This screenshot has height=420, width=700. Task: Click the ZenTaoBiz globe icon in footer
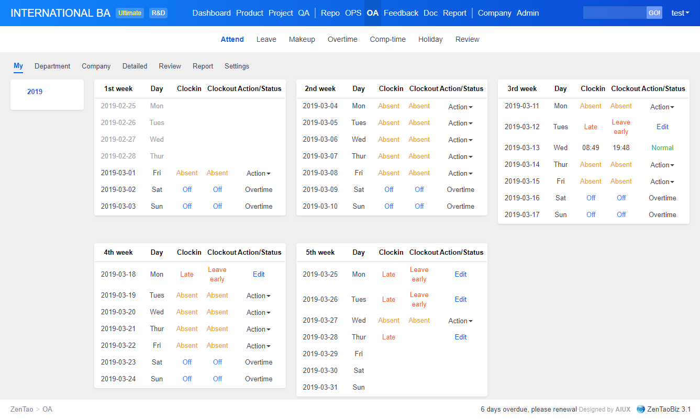641,410
